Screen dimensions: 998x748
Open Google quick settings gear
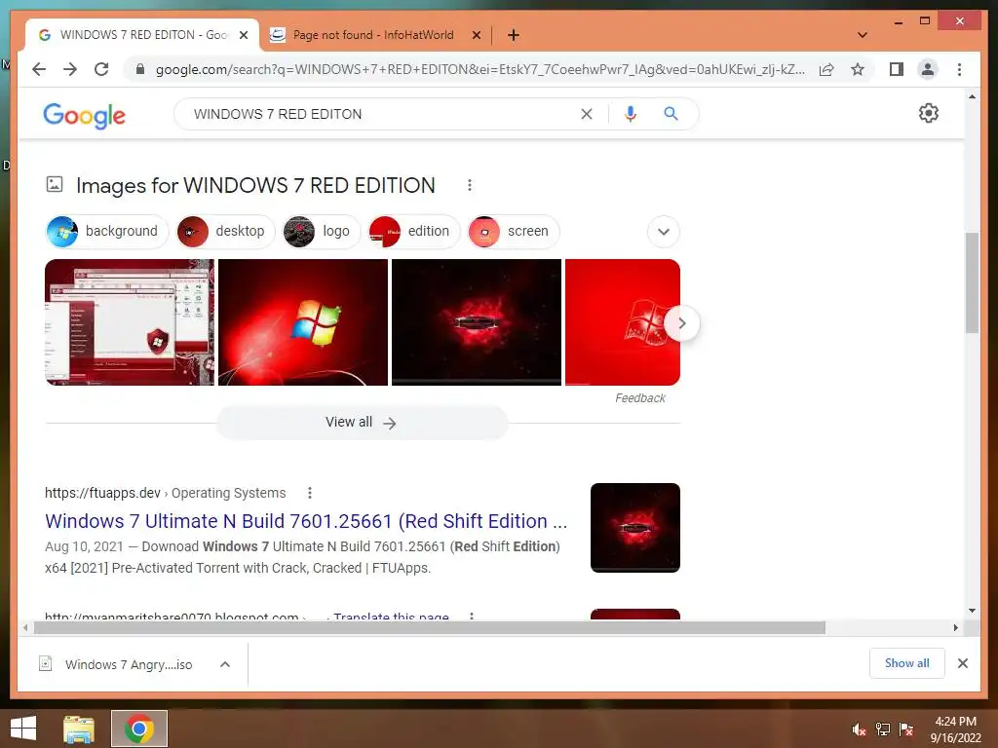(x=928, y=113)
